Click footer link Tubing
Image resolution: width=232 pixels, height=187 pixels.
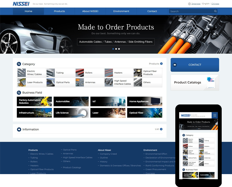(34, 158)
